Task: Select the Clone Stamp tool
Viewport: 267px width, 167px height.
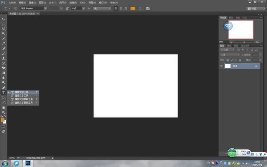Action: pyautogui.click(x=4, y=58)
